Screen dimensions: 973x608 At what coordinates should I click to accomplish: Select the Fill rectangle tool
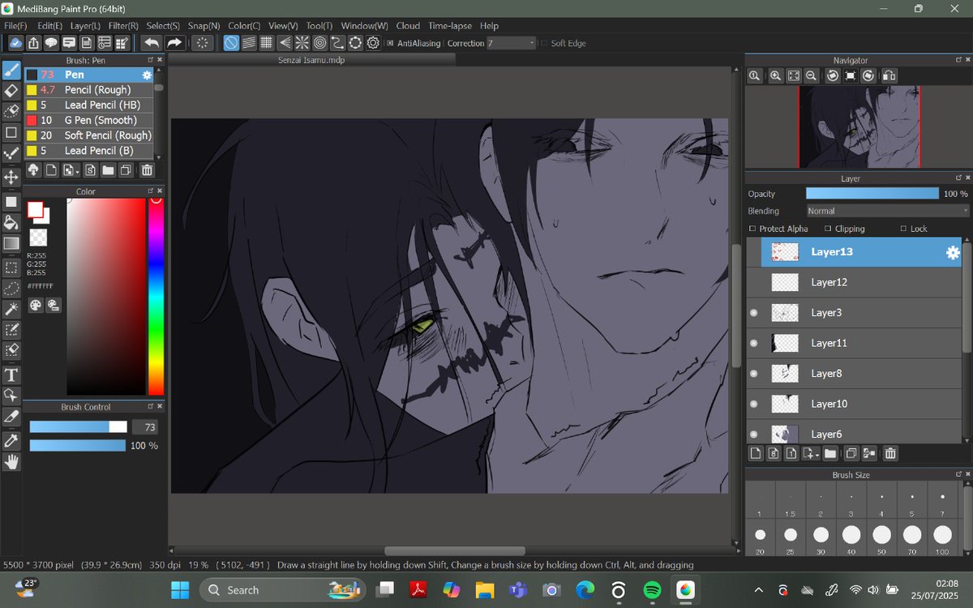click(11, 201)
